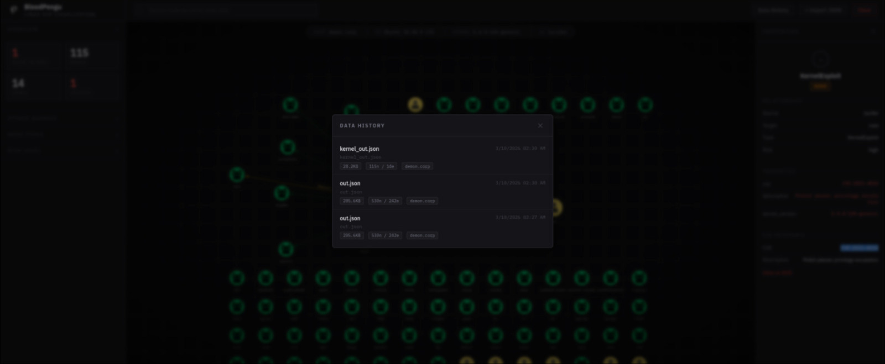Click demon.corp tag under kernel_out.json

coord(417,166)
